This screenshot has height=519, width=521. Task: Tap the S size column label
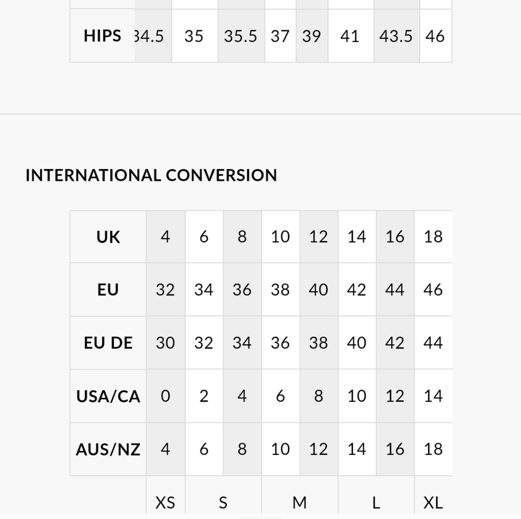[223, 502]
